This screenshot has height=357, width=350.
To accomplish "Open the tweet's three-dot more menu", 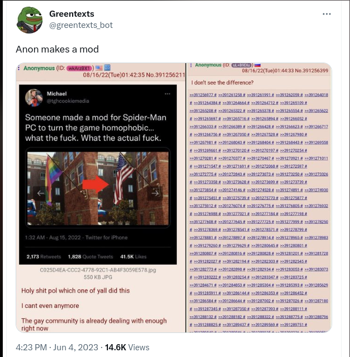I will [327, 14].
